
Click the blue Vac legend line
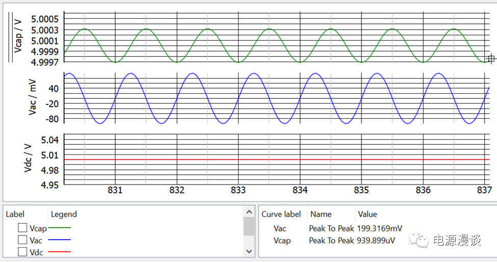point(59,240)
